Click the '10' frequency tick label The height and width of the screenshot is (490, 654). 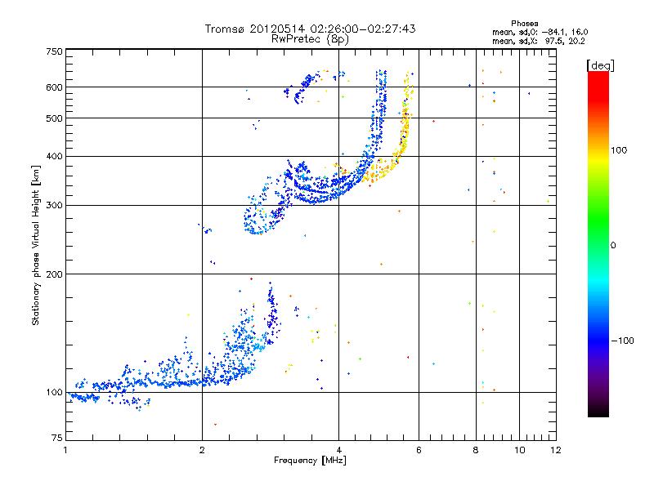pyautogui.click(x=520, y=450)
